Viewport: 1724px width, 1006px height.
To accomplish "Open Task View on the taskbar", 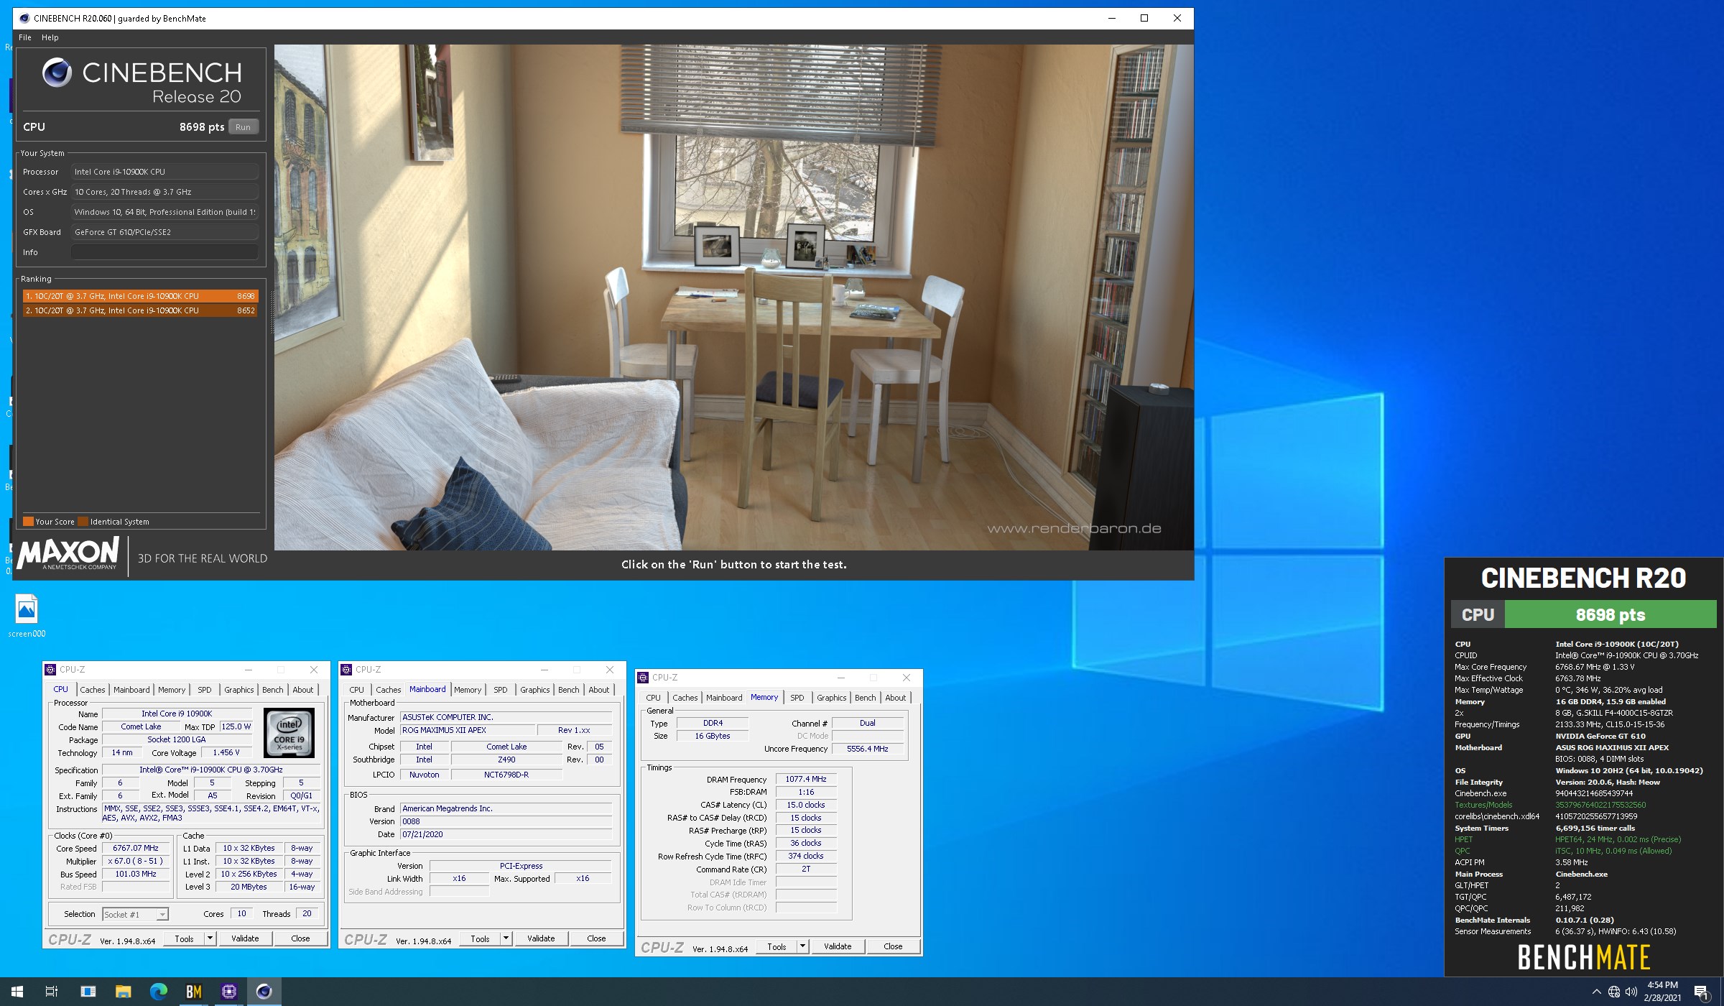I will pyautogui.click(x=52, y=992).
